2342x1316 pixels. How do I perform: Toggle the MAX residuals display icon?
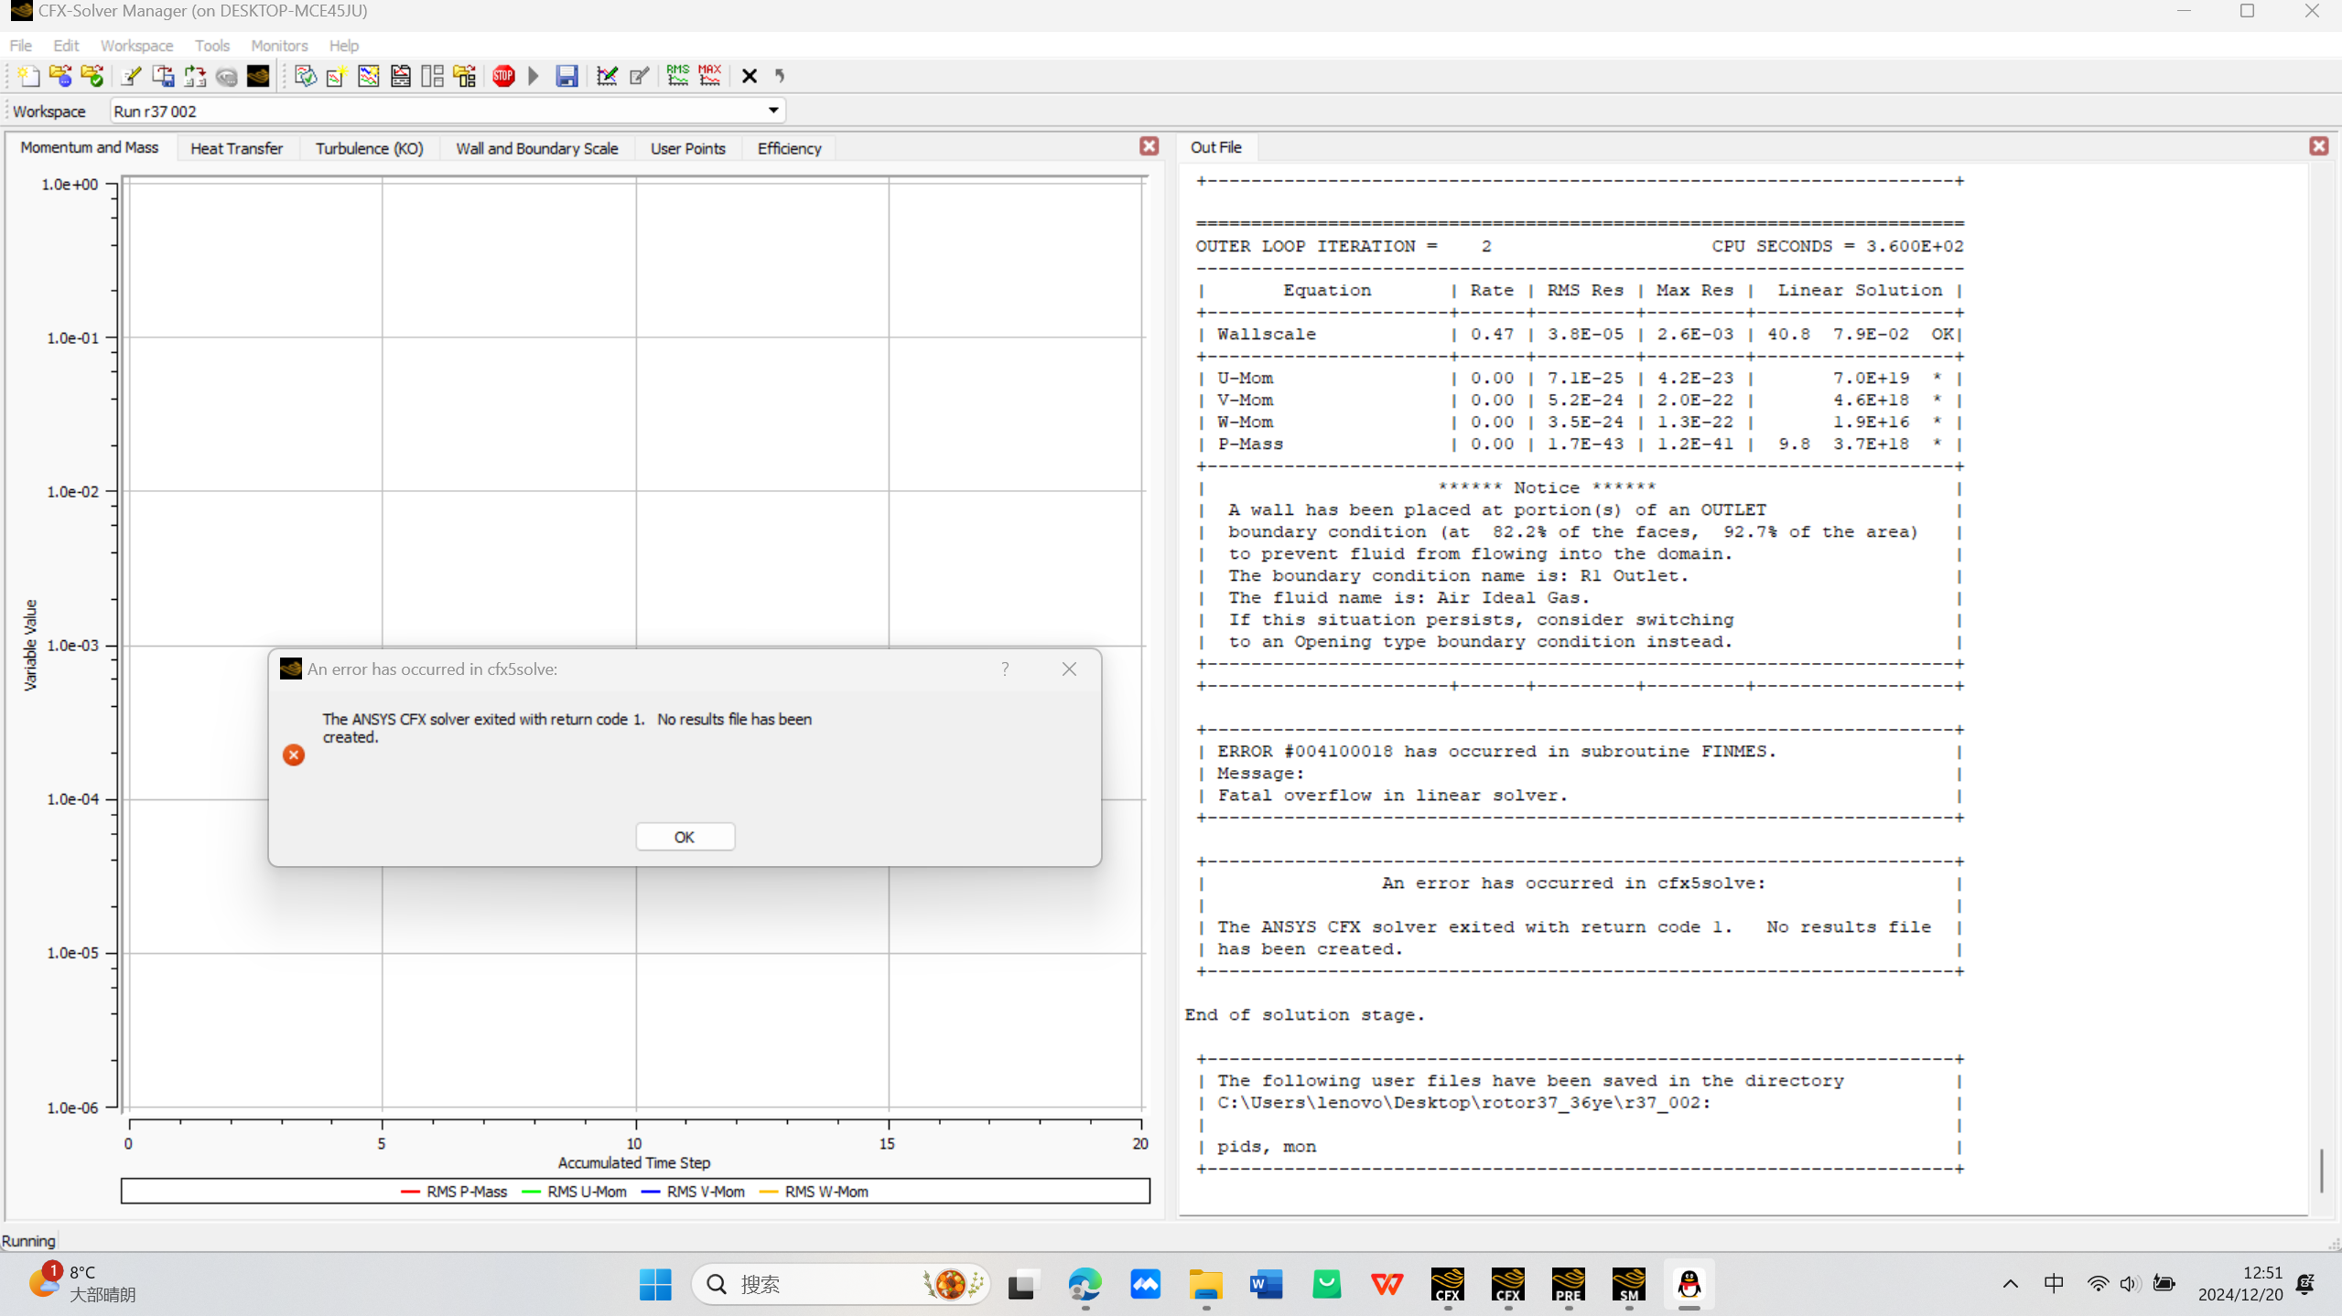pyautogui.click(x=709, y=76)
